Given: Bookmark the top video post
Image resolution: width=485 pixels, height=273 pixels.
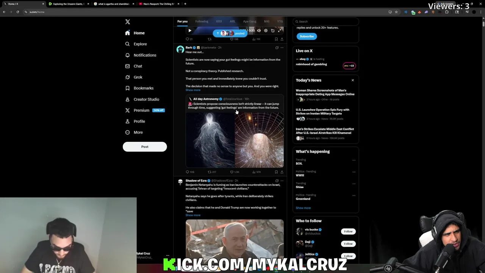Looking at the screenshot, I should click(276, 39).
